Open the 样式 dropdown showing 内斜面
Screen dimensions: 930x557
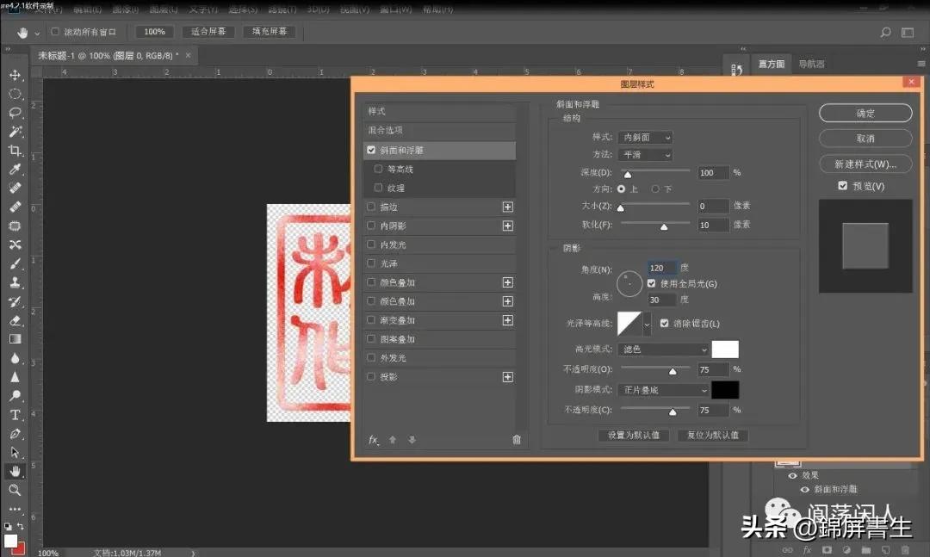click(x=644, y=137)
